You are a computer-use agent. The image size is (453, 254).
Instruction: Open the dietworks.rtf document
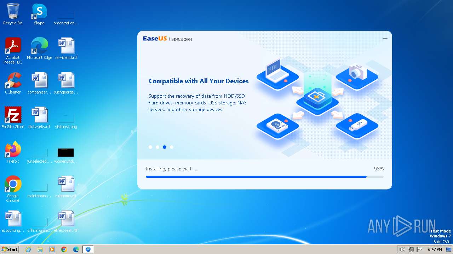point(39,118)
